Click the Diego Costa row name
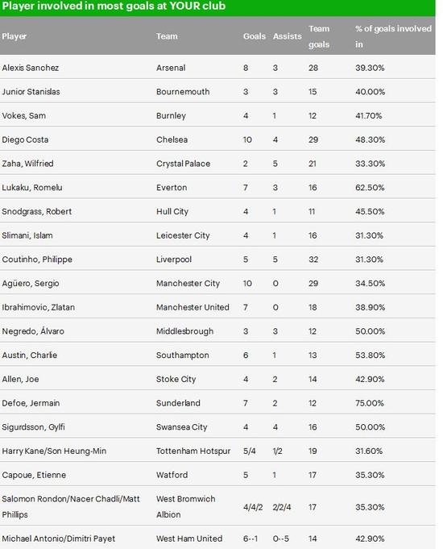The height and width of the screenshot is (549, 443). (x=25, y=139)
